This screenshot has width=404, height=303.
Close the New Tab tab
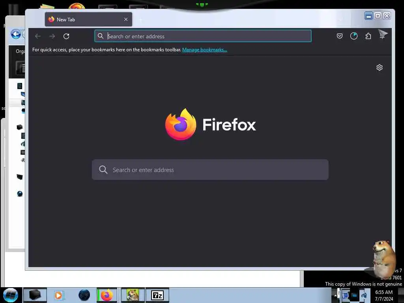point(126,19)
